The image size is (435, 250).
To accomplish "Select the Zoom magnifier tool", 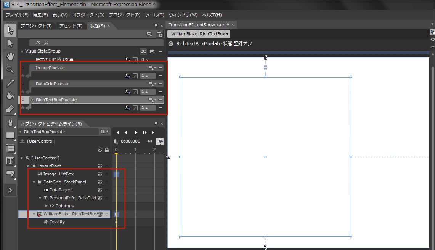I will (x=10, y=70).
